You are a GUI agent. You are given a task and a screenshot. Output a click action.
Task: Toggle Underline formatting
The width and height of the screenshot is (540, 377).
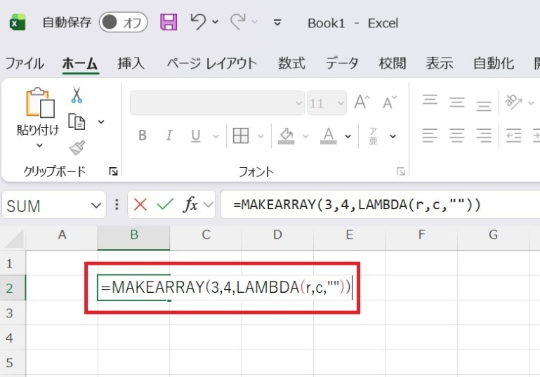coord(196,135)
